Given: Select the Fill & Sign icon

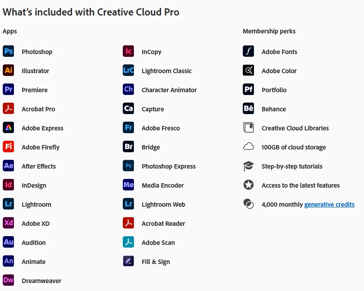Looking at the screenshot, I should (x=128, y=261).
